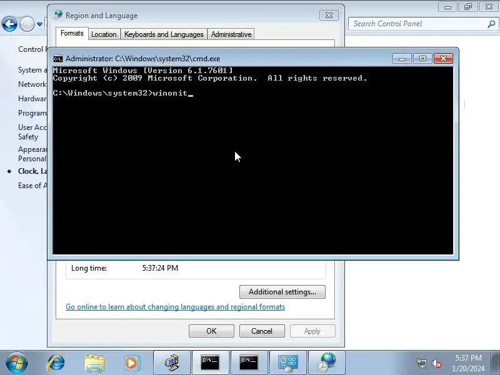The image size is (500, 375).
Task: Switch to the Formats tab
Action: coord(72,34)
